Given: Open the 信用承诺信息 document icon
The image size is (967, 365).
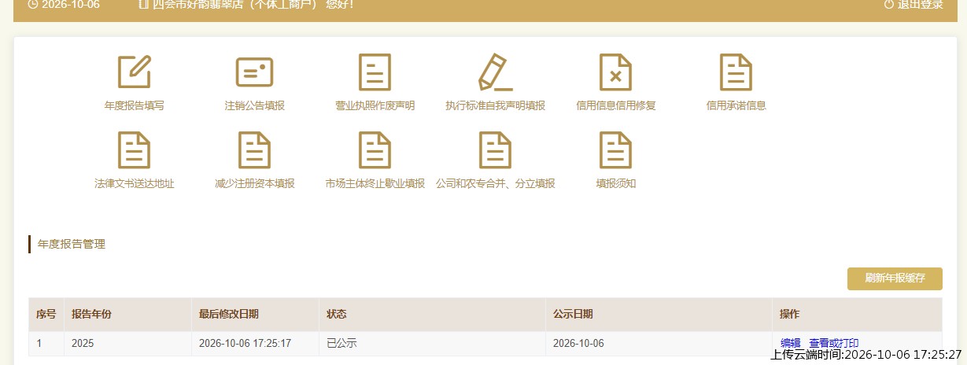Looking at the screenshot, I should click(x=736, y=72).
